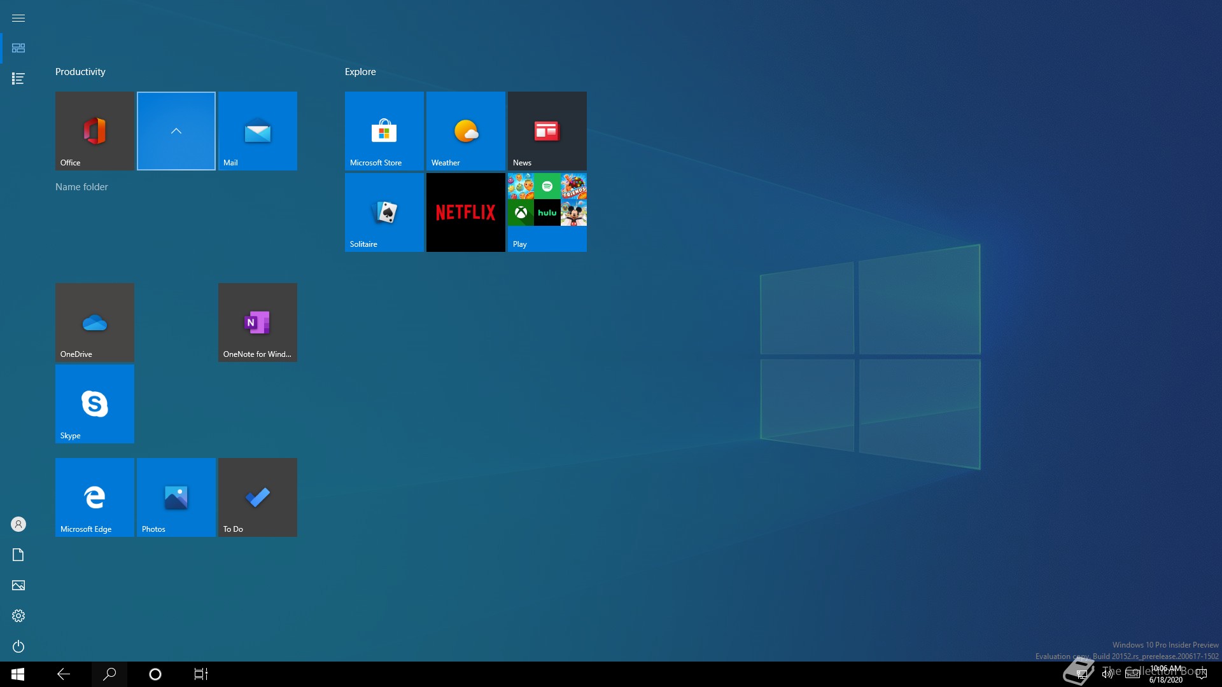Open the Mail tile
The image size is (1222, 687).
click(258, 131)
